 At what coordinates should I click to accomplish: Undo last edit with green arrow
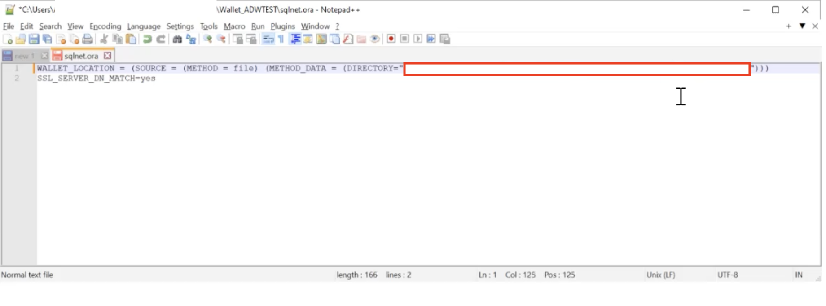click(x=147, y=39)
